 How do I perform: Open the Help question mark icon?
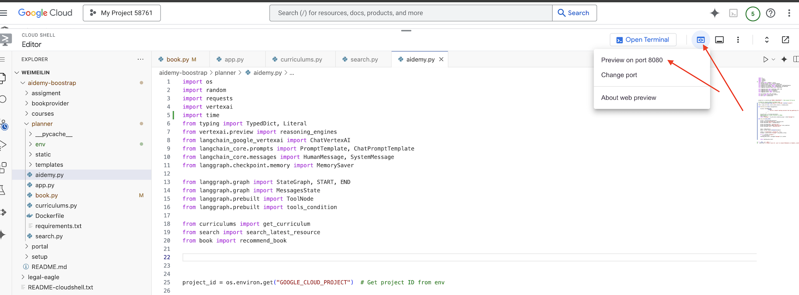tap(770, 13)
